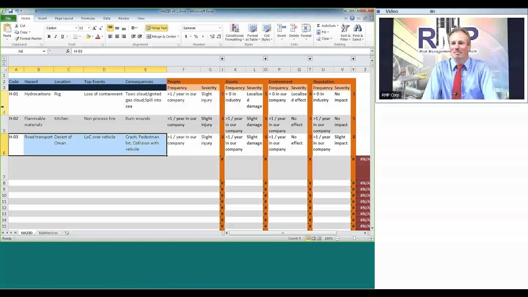
Task: Apply Accounting currency format
Action: coord(186,37)
